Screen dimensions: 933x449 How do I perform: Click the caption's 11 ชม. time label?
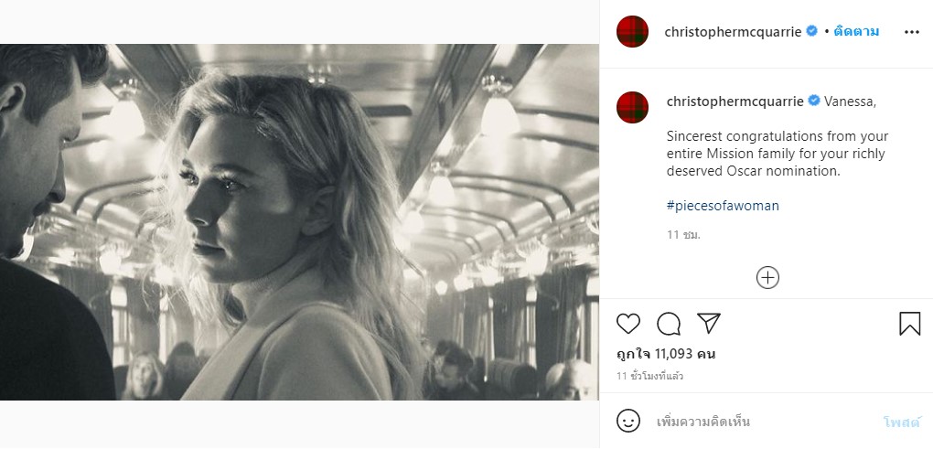(x=683, y=235)
